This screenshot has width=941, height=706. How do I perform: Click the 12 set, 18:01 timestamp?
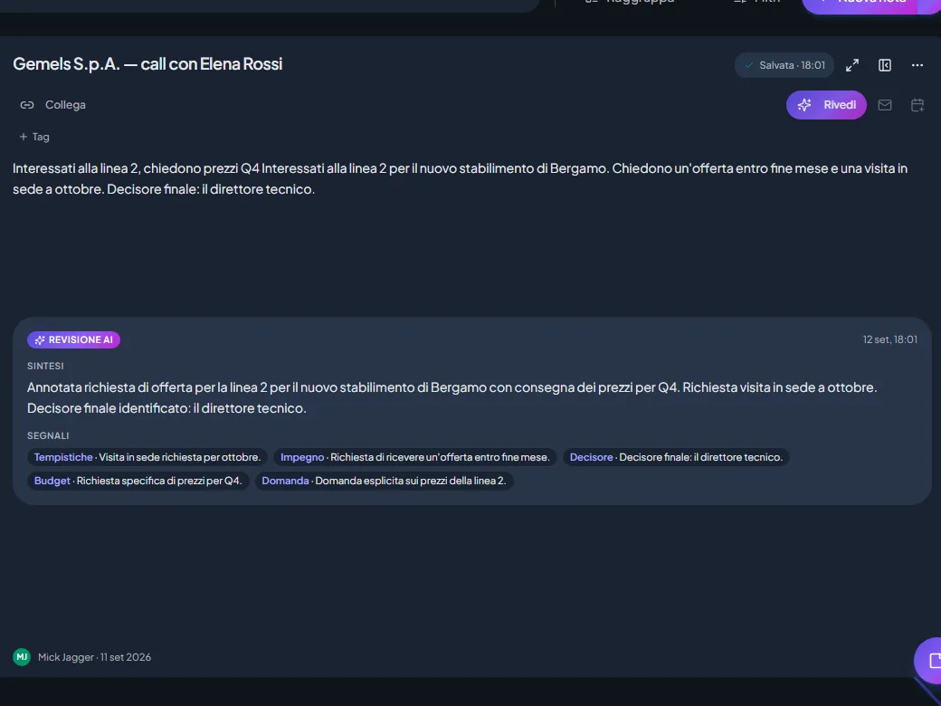click(x=890, y=339)
